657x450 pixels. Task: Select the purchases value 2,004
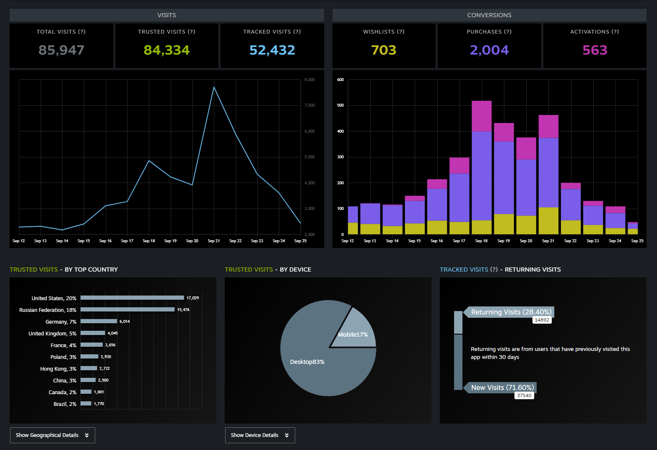[x=489, y=50]
